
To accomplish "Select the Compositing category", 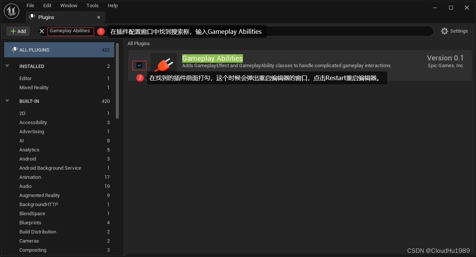I will pyautogui.click(x=59, y=250).
